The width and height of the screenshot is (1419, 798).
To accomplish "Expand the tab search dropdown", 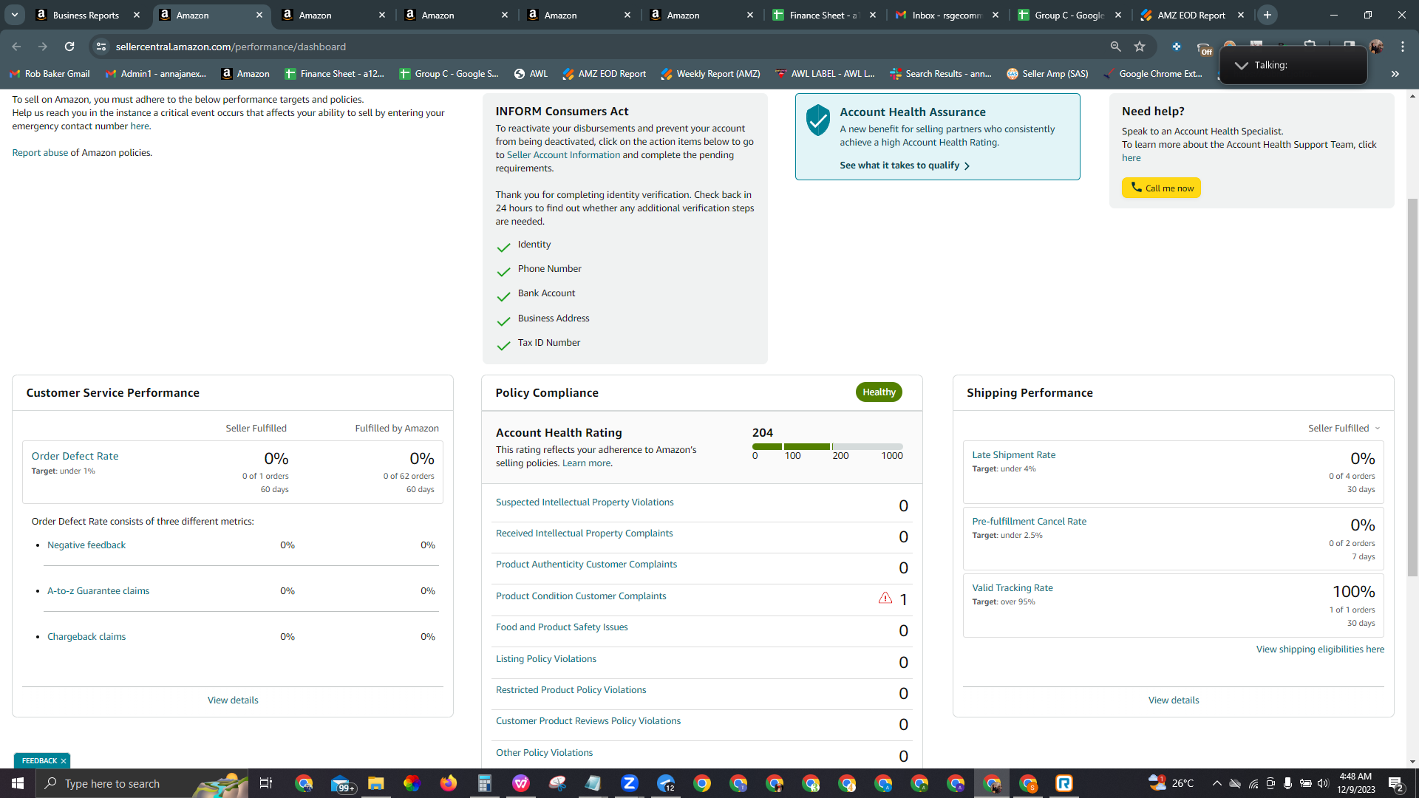I will pyautogui.click(x=14, y=15).
